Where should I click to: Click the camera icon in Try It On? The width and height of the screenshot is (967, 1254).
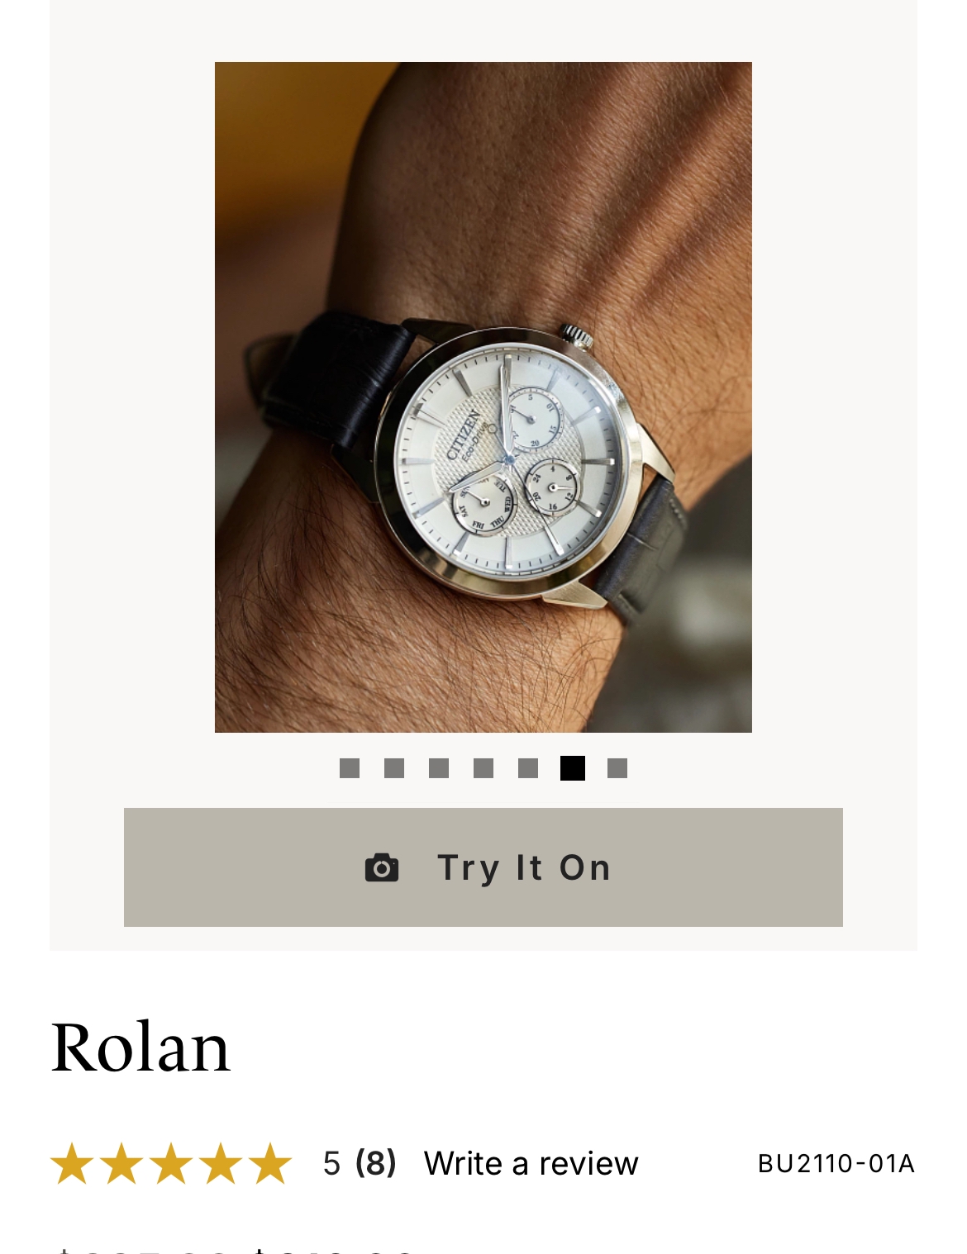coord(382,868)
